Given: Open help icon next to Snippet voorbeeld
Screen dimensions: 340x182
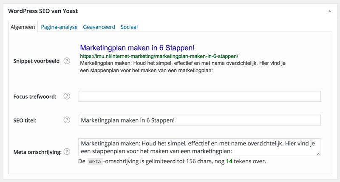Looking at the screenshot, I should (67, 61).
